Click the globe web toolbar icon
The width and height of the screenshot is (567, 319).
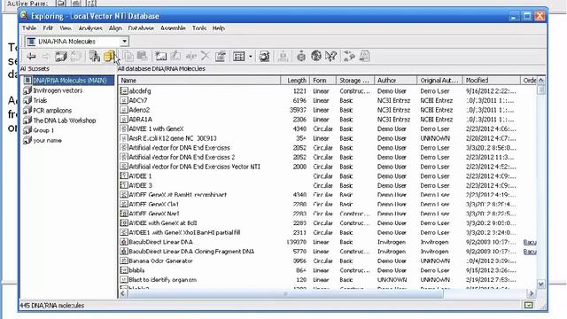tap(316, 56)
